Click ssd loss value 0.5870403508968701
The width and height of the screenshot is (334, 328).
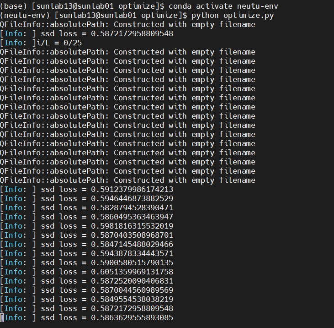coord(132,235)
